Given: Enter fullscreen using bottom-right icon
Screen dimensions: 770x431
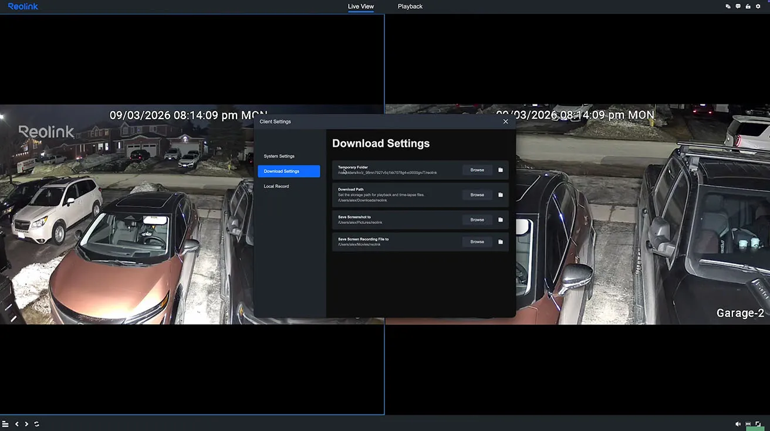Looking at the screenshot, I should click(758, 424).
